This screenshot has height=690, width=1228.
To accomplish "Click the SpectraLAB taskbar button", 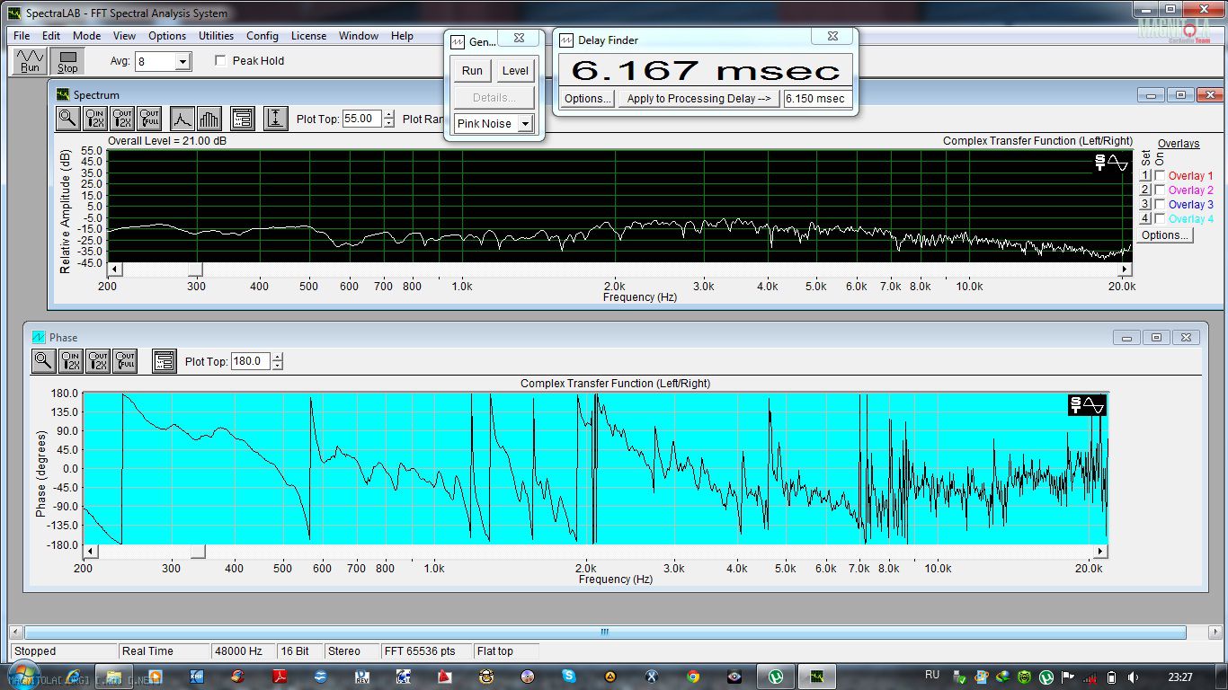I will [816, 677].
